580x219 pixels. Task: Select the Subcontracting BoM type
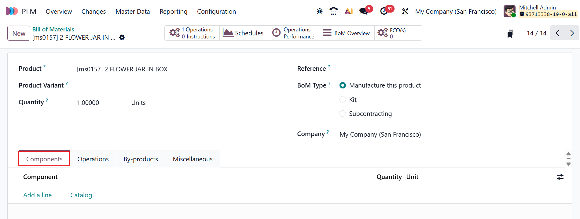343,114
